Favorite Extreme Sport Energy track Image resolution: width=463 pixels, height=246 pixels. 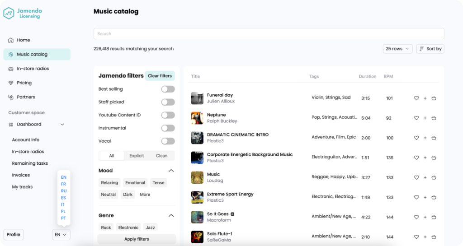tap(416, 197)
